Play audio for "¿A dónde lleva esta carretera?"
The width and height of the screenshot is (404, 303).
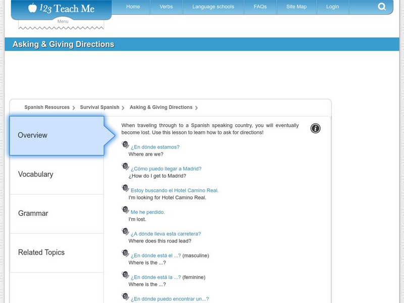[x=125, y=232]
